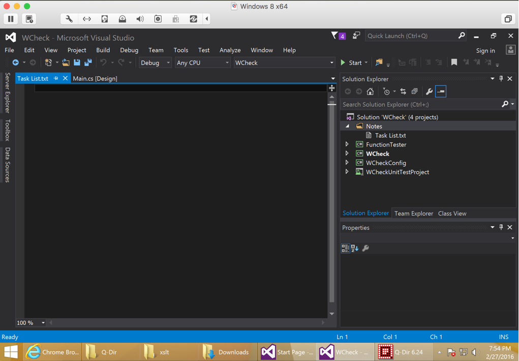This screenshot has width=519, height=361.
Task: Click the Open File toolbar icon
Action: 66,63
